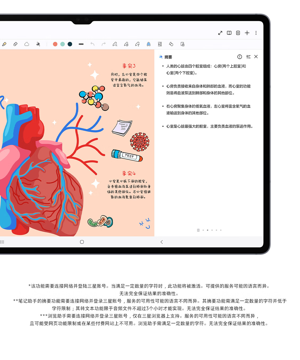This screenshot has height=360, width=300.
Task: Open the stroke thickness setting
Action: (x=81, y=44)
